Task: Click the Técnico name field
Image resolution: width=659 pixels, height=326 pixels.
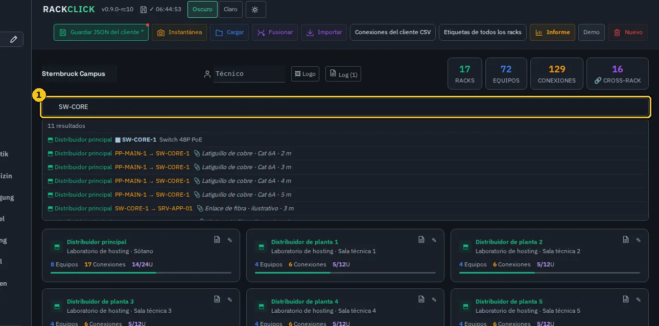Action: click(249, 74)
